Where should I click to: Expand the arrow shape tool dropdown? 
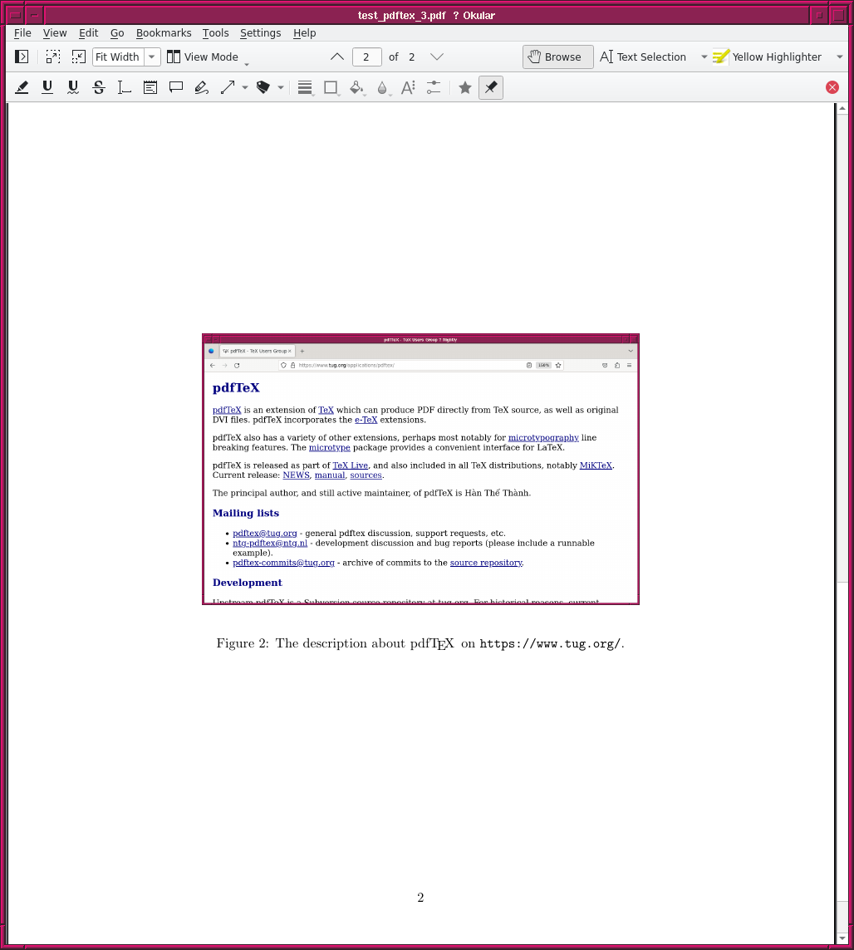coord(245,87)
